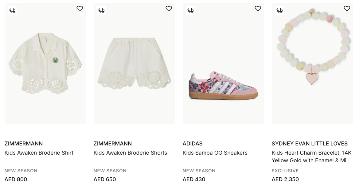The height and width of the screenshot is (187, 359).
Task: Click the AED 2,350 bracelet price
Action: [x=285, y=179]
